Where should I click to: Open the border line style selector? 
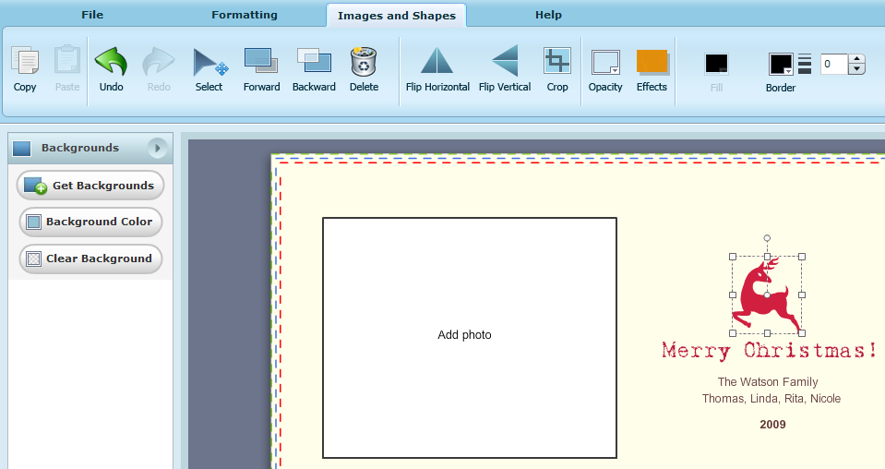pyautogui.click(x=805, y=64)
